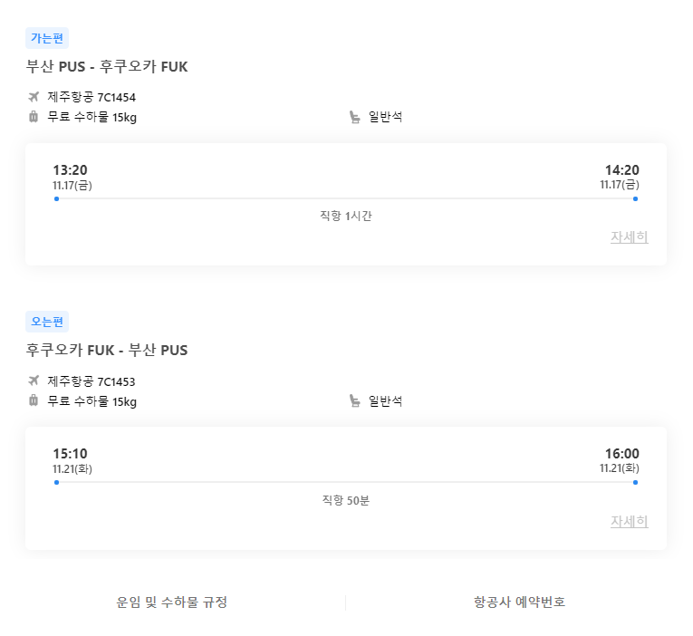
Task: Click the departure dot on the outbound timeline
Action: click(56, 198)
